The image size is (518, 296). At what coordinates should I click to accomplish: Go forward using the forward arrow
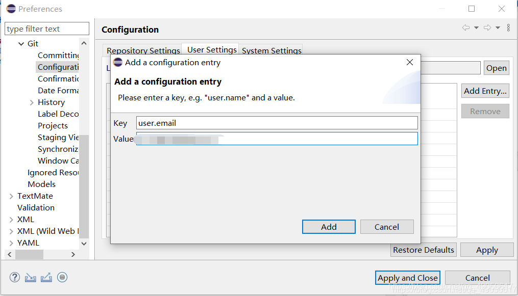tap(487, 28)
